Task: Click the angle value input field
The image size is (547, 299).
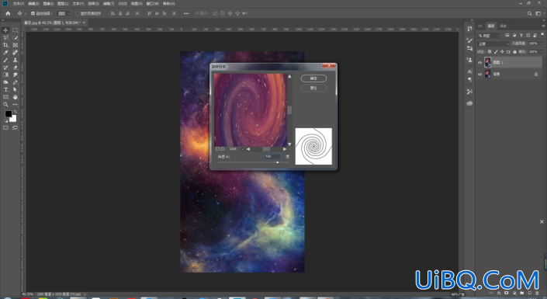Action: tap(272, 156)
